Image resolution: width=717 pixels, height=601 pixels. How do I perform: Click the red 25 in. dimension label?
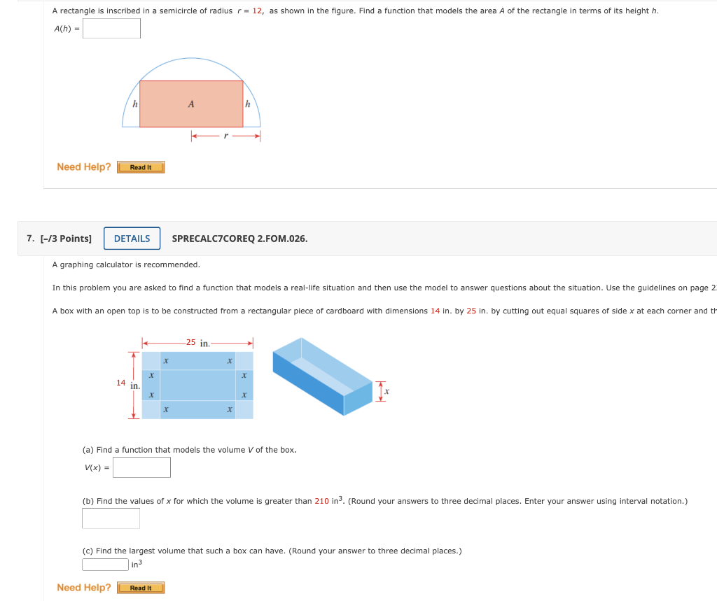[x=195, y=342]
